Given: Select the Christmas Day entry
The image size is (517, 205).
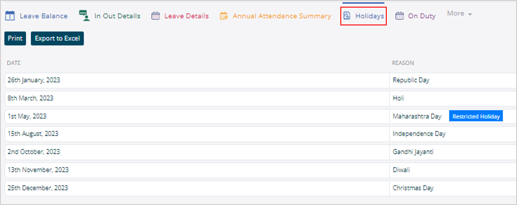Looking at the screenshot, I should 413,188.
